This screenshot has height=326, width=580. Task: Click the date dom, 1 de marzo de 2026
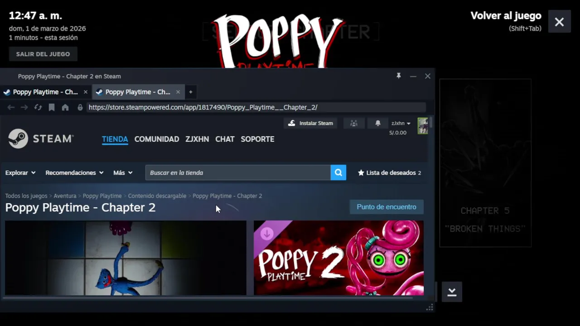47,29
